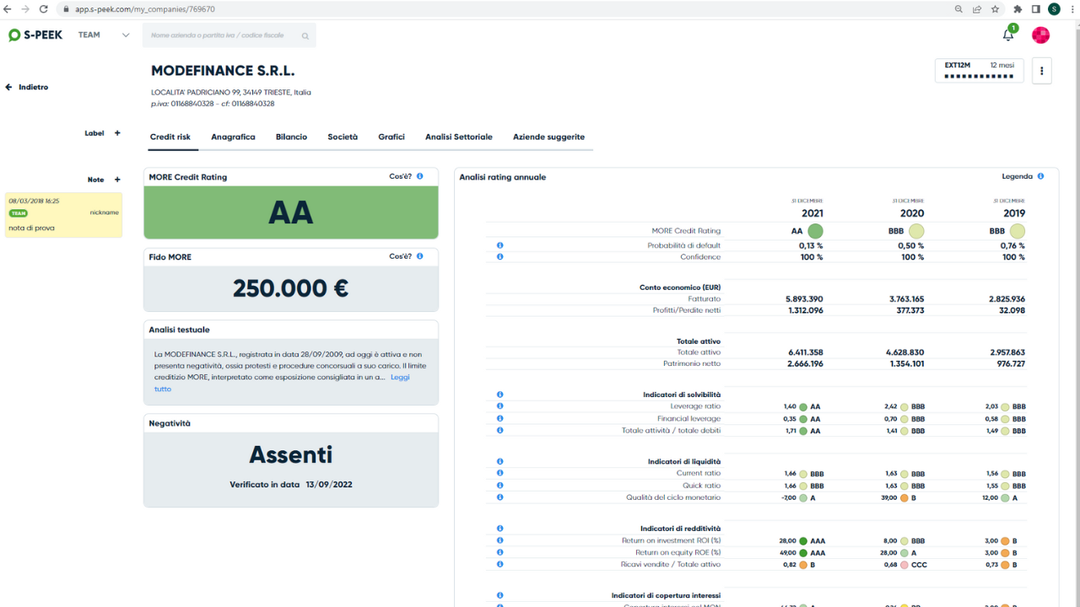
Task: Click info icon for Qualità del ciclo monetario
Action: tap(500, 497)
